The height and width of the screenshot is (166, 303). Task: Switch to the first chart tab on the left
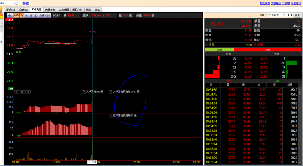pyautogui.click(x=11, y=10)
